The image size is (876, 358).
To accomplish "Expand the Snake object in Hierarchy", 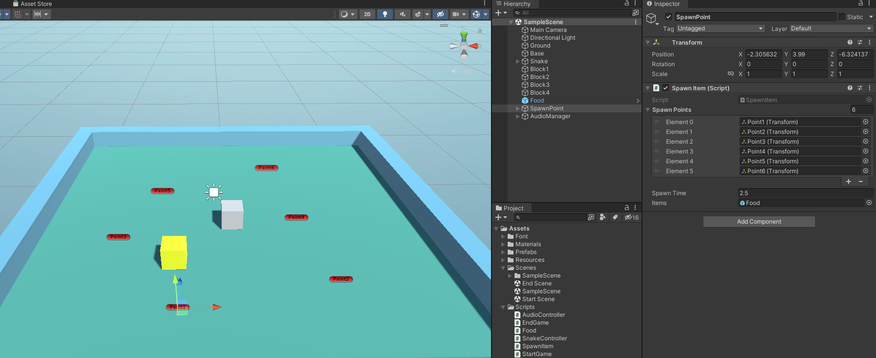I will (x=517, y=61).
